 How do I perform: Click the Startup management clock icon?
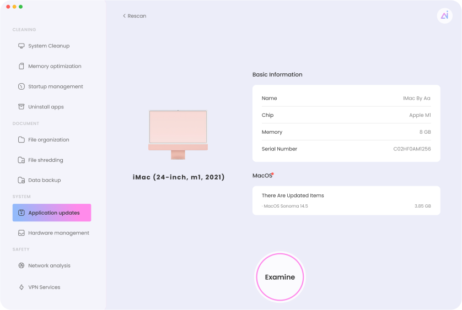pyautogui.click(x=21, y=86)
